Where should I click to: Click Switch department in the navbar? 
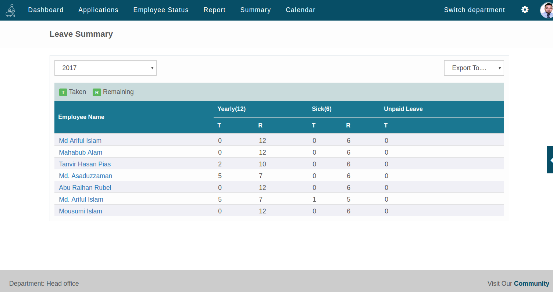474,10
